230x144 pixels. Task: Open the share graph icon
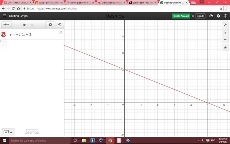tap(211, 16)
